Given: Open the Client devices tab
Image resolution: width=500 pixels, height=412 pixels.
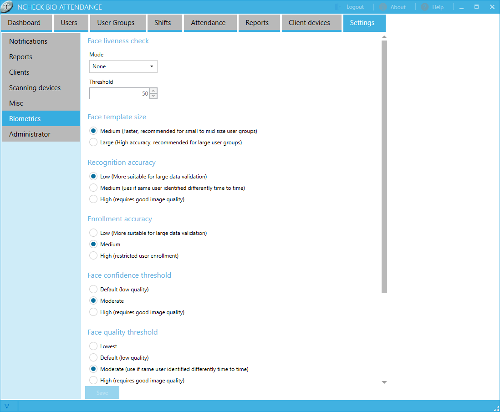Looking at the screenshot, I should [309, 23].
